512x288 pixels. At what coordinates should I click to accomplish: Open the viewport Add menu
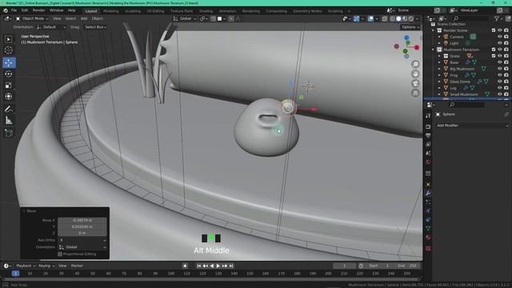[x=84, y=18]
